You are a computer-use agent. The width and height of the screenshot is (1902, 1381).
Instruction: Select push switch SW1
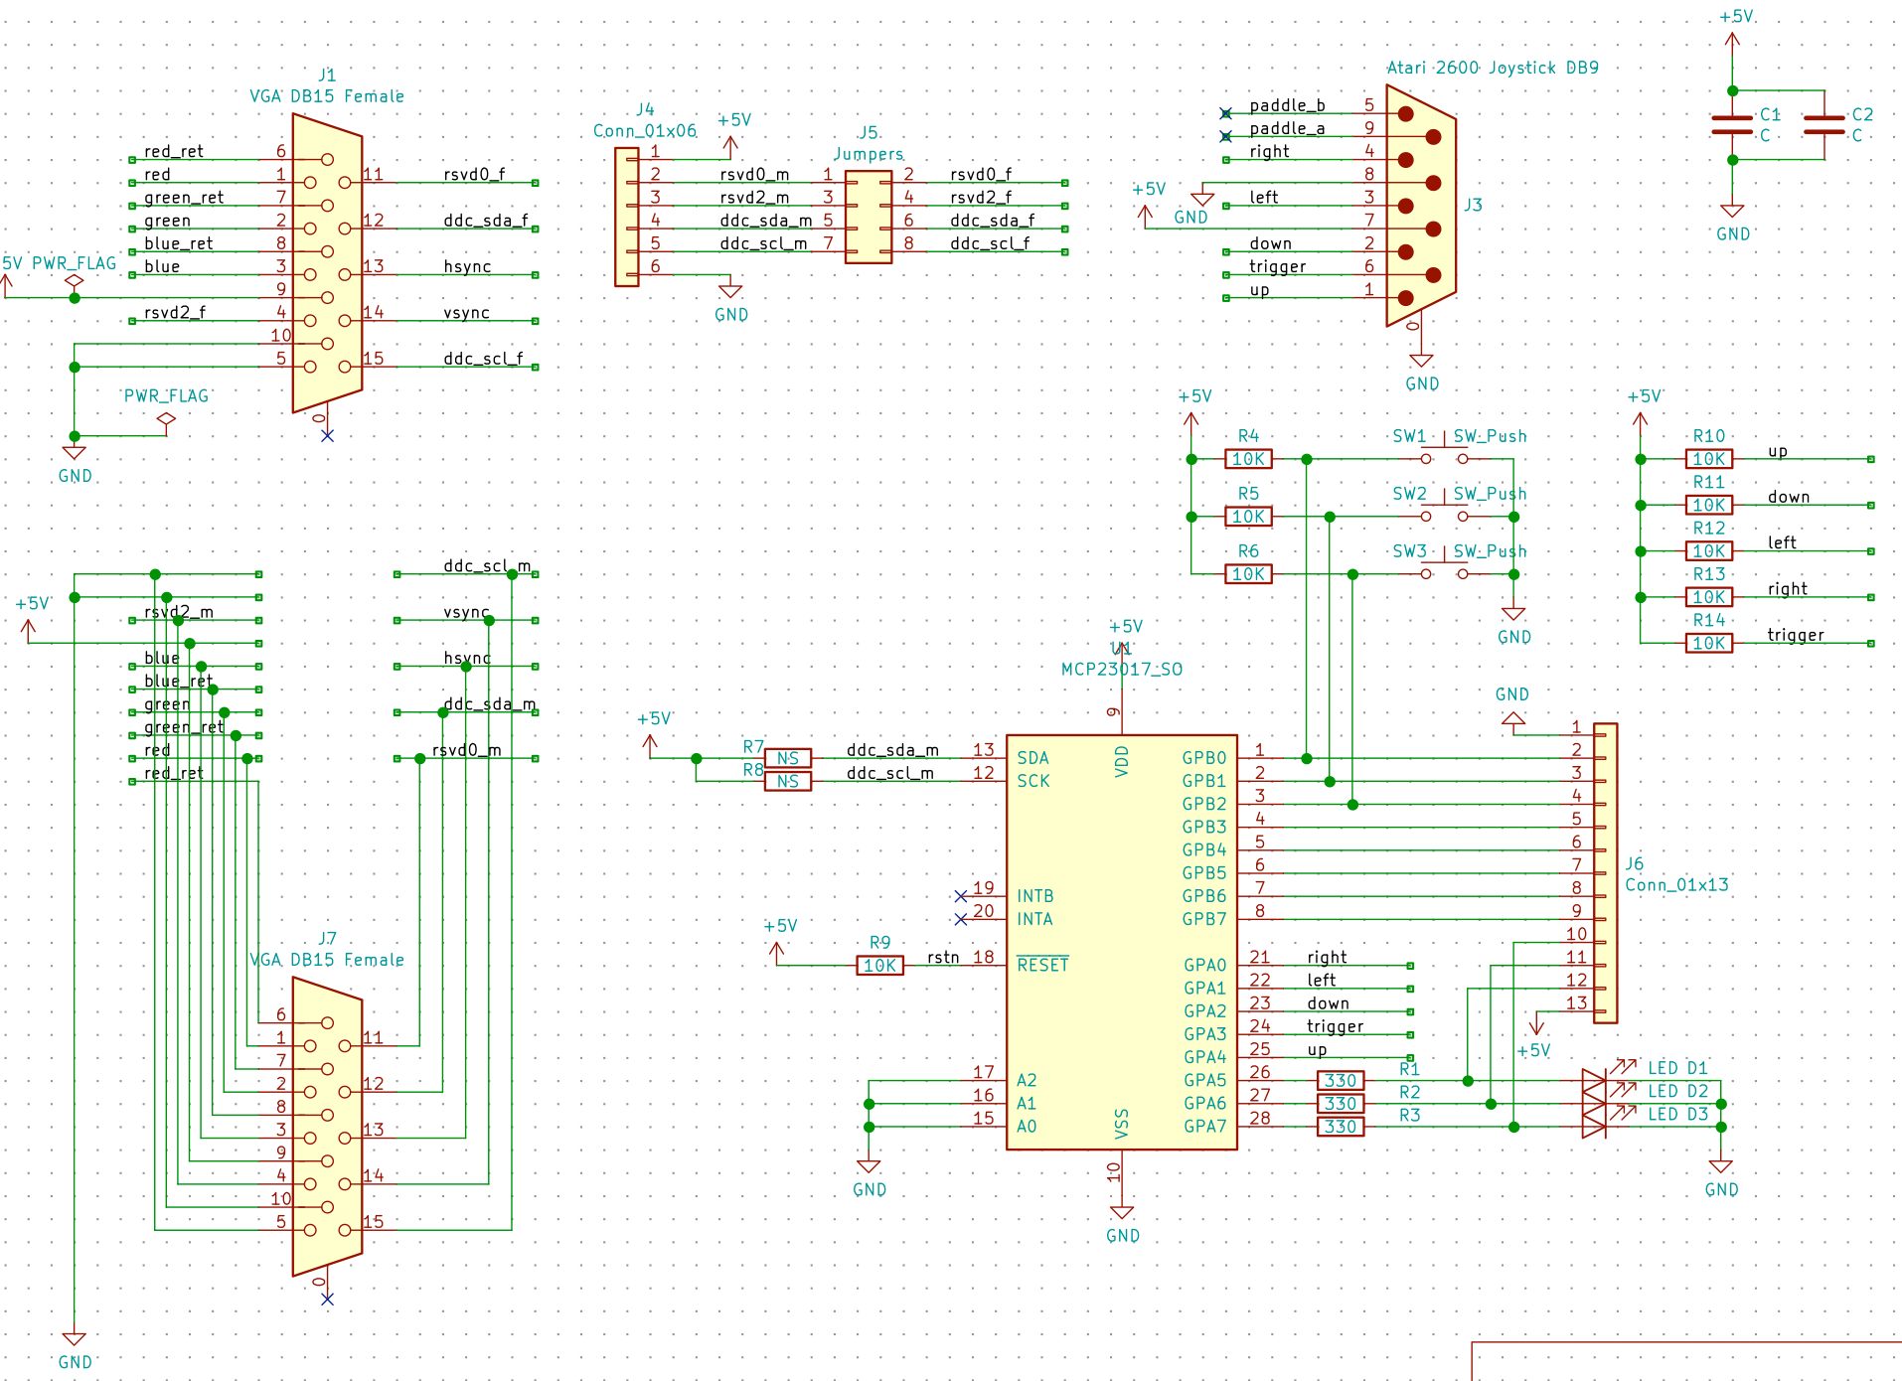coord(1445,455)
